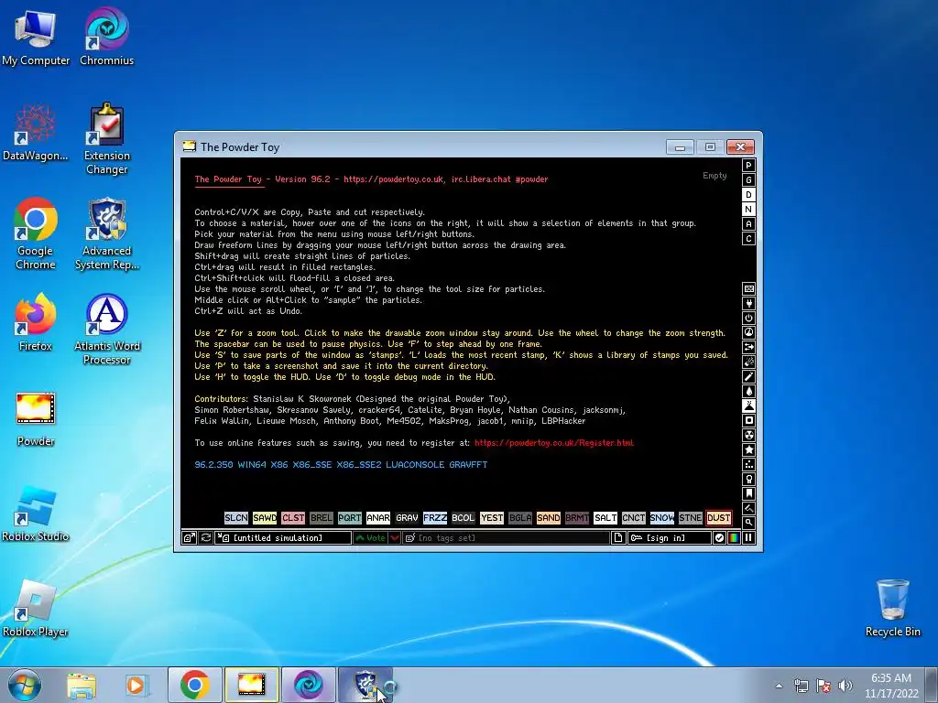Open the element search (magnifier icon)
The width and height of the screenshot is (938, 703).
pos(748,523)
